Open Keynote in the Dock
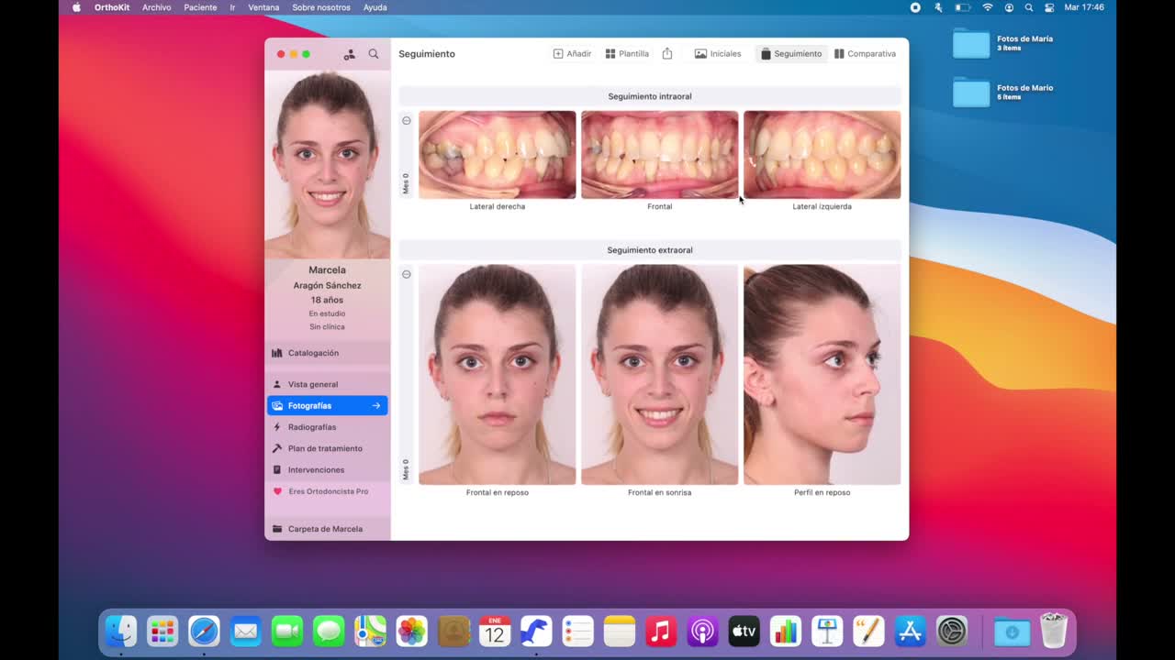Viewport: 1175px width, 660px height. pos(827,631)
